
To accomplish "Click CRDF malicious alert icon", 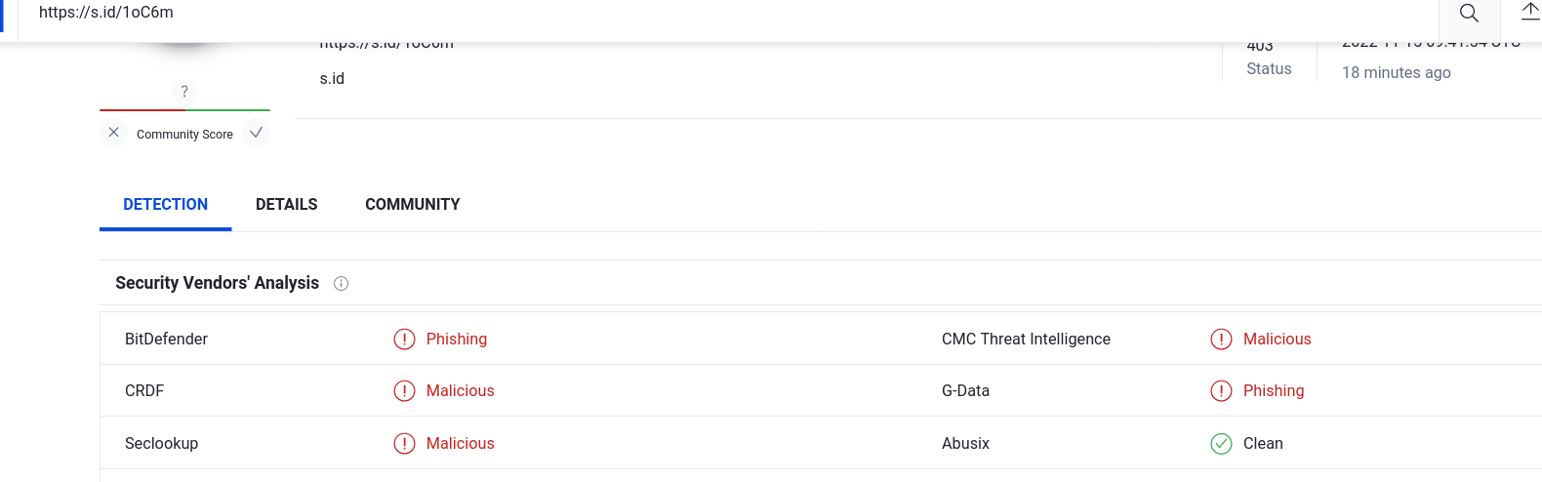I will pos(404,391).
